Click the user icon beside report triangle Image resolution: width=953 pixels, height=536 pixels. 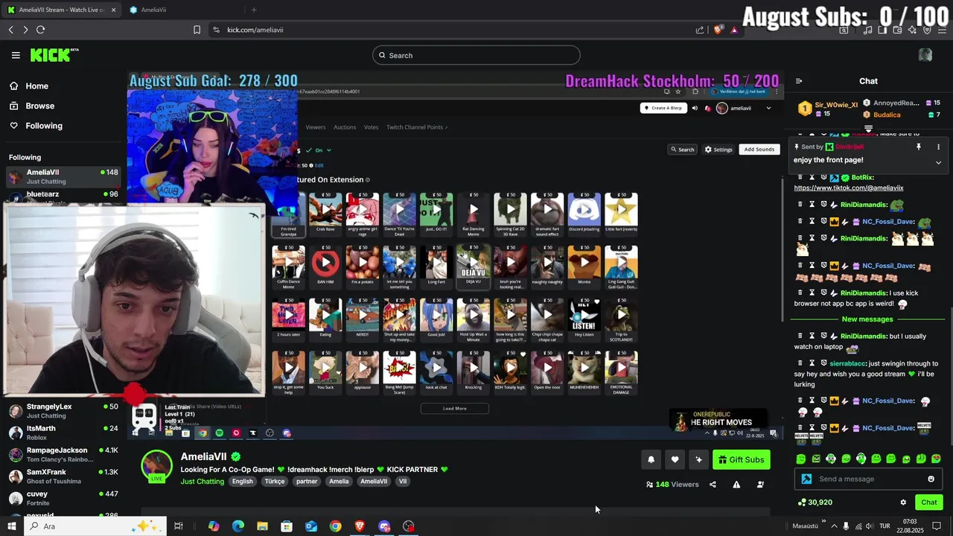click(760, 485)
